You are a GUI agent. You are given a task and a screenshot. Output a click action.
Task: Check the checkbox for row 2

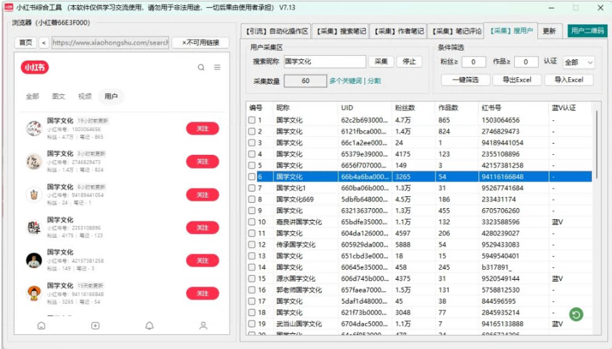(x=252, y=132)
